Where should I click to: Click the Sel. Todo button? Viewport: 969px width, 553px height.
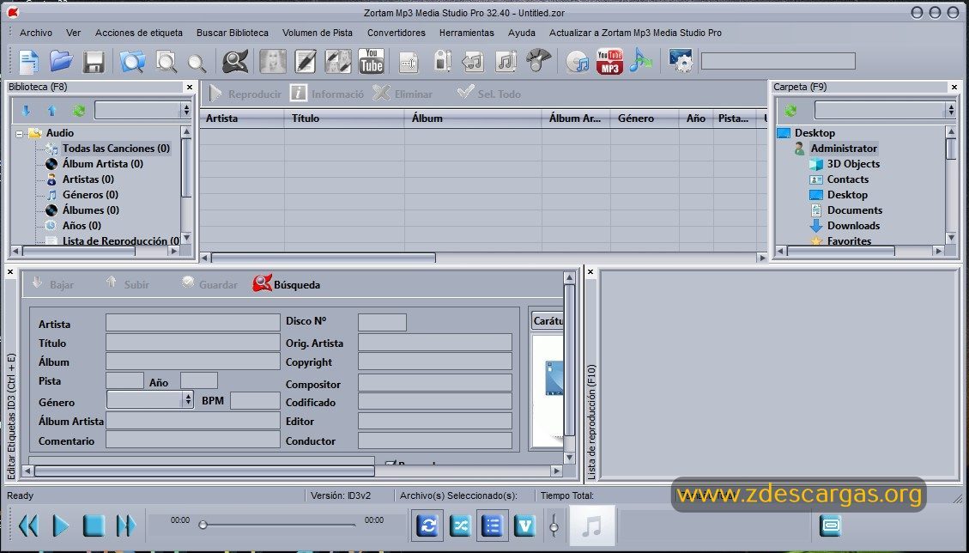point(489,94)
